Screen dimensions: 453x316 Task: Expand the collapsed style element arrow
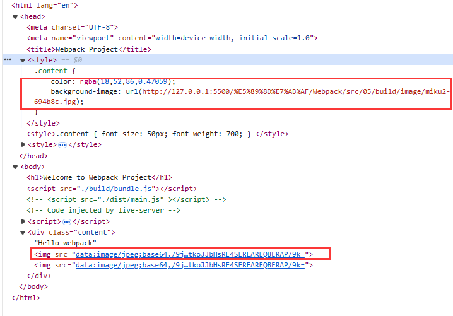click(x=23, y=145)
